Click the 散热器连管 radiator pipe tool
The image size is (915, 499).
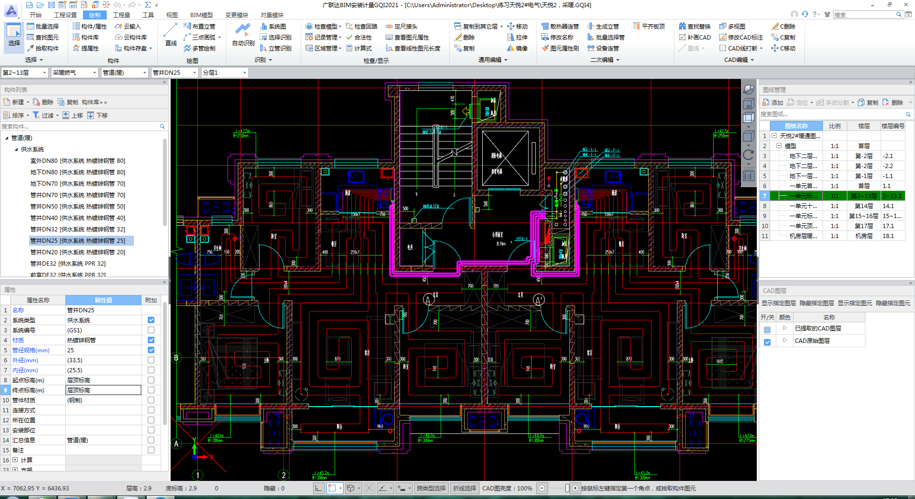(560, 27)
